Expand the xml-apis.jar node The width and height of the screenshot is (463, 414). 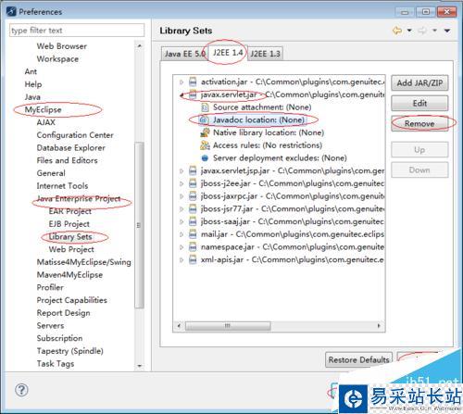pyautogui.click(x=181, y=260)
